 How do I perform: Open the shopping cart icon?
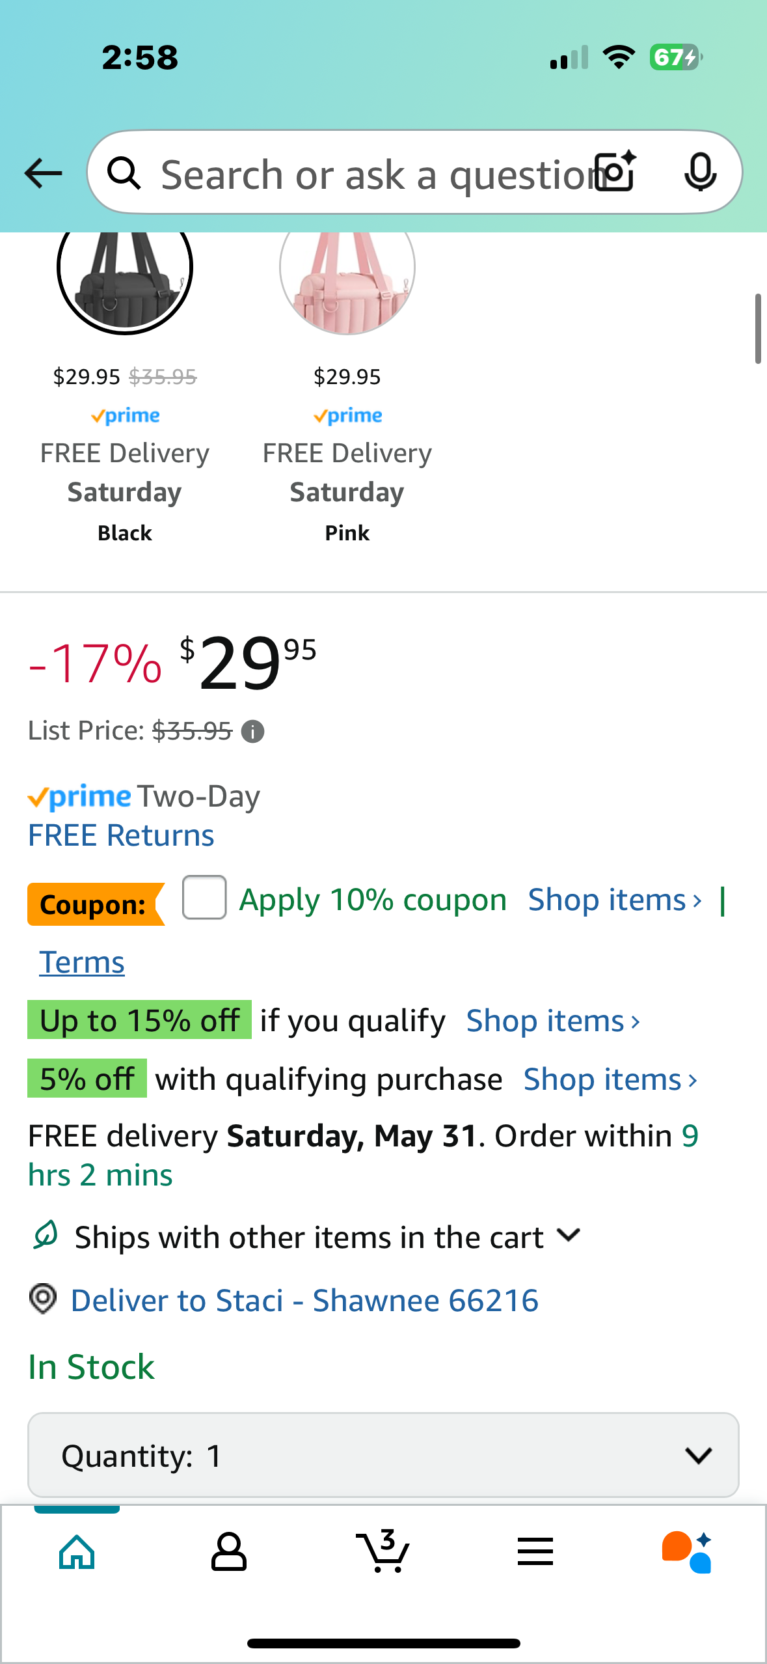click(383, 1551)
